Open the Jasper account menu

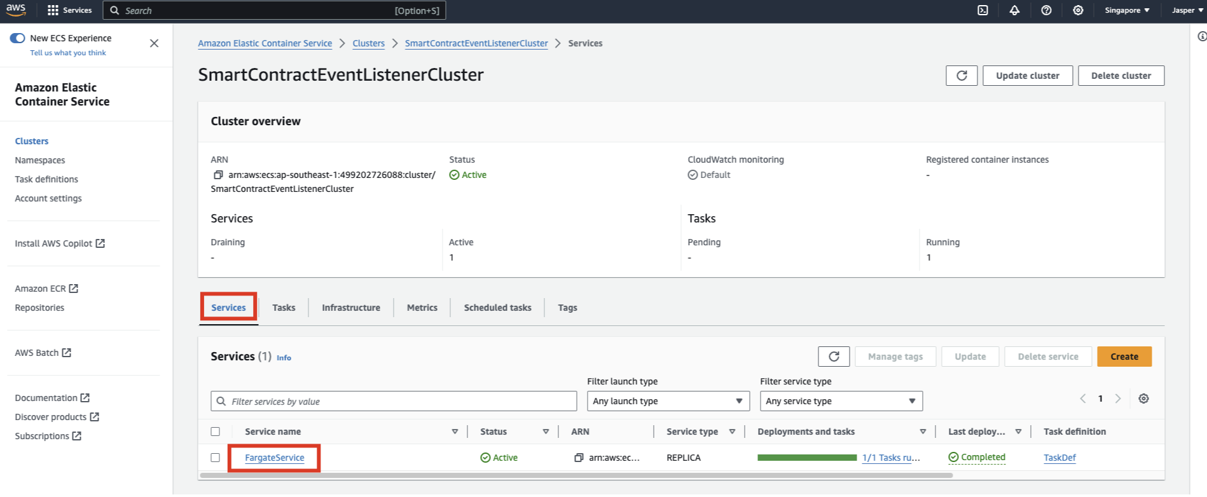(1188, 10)
